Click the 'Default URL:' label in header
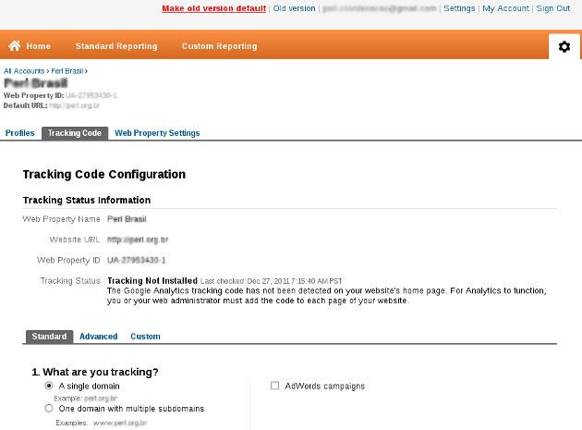582x430 pixels. (x=25, y=105)
